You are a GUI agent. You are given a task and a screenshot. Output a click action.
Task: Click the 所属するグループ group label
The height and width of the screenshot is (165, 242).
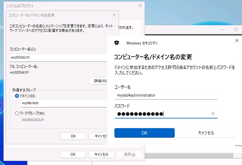(24, 90)
